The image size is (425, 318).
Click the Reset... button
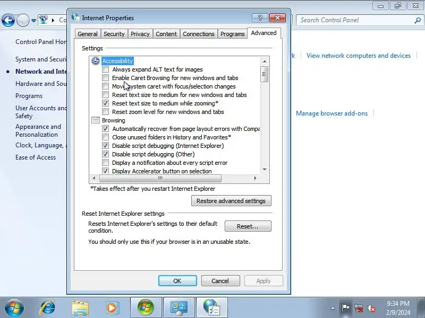pyautogui.click(x=248, y=226)
